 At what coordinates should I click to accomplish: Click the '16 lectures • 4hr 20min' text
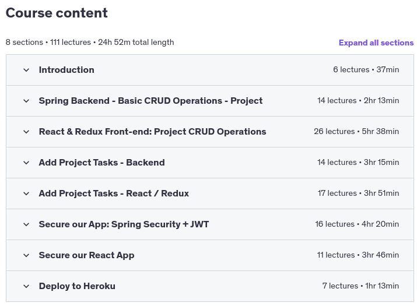357,224
